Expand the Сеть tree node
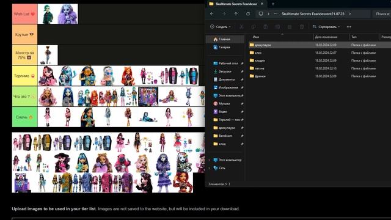This screenshot has height=220, width=391. pyautogui.click(x=209, y=168)
